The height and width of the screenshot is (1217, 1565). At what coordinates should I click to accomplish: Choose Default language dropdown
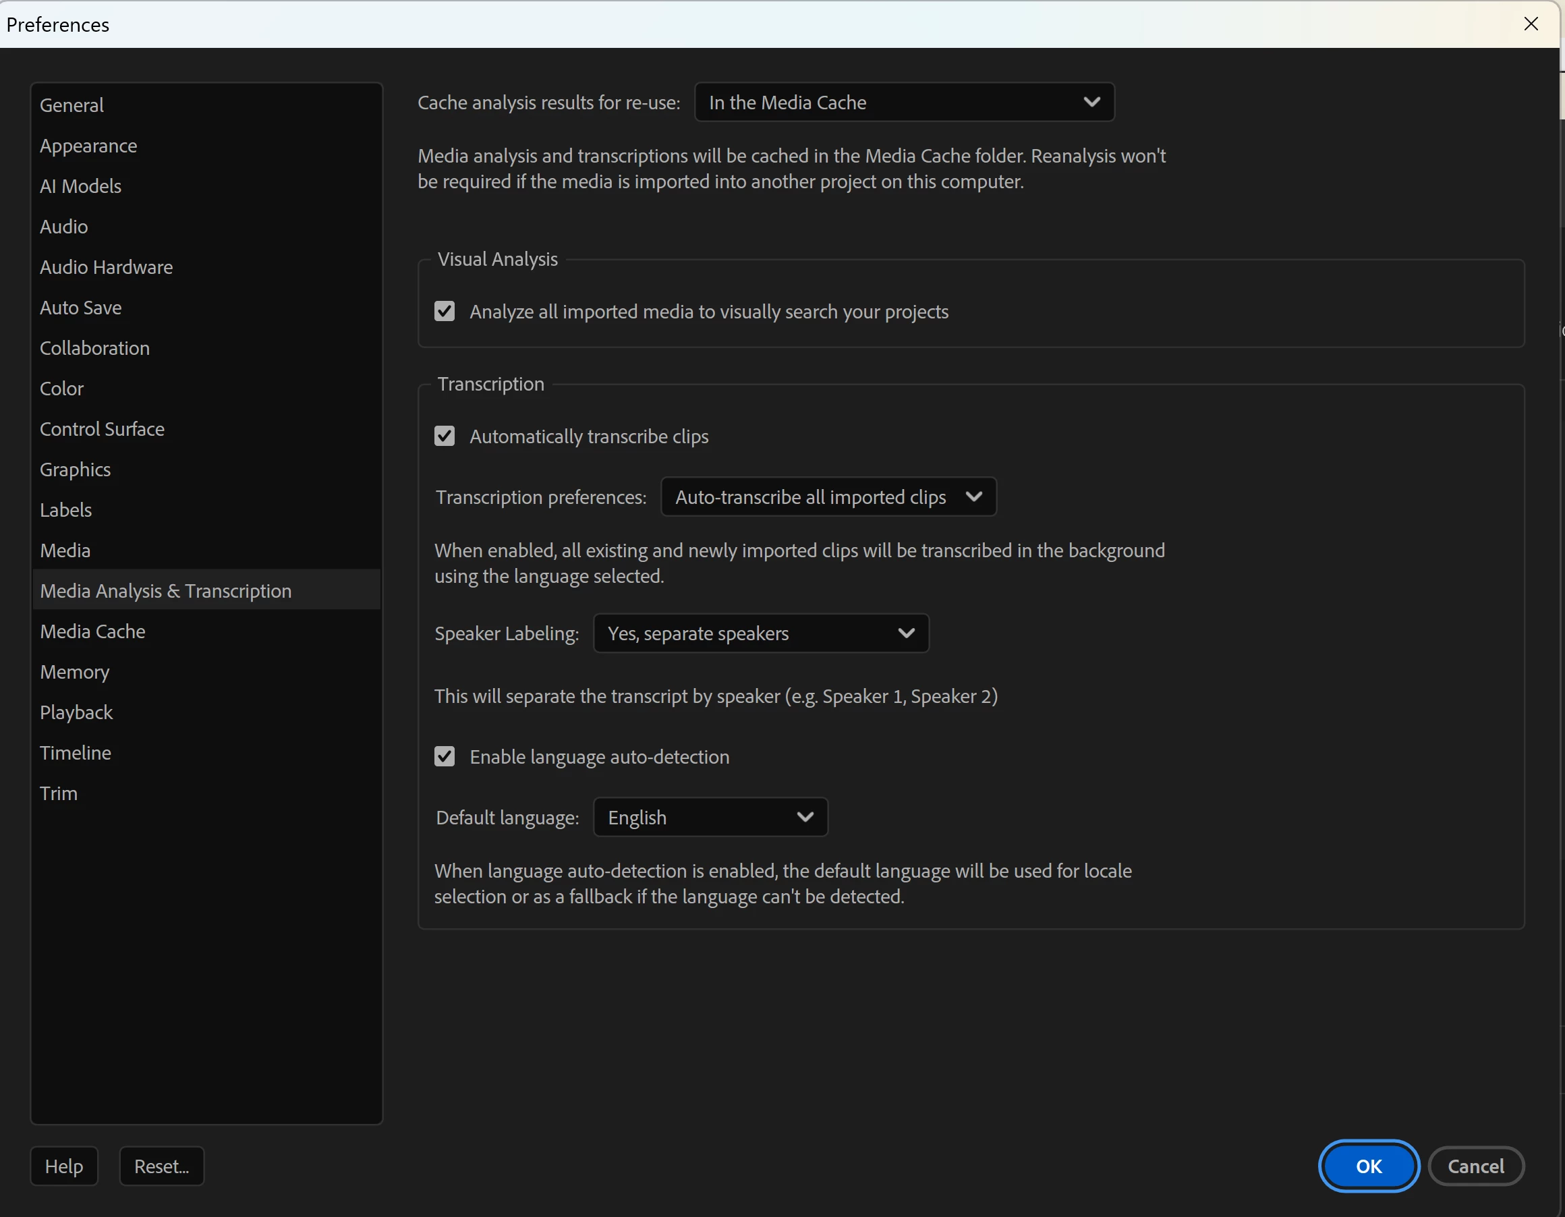coord(710,817)
